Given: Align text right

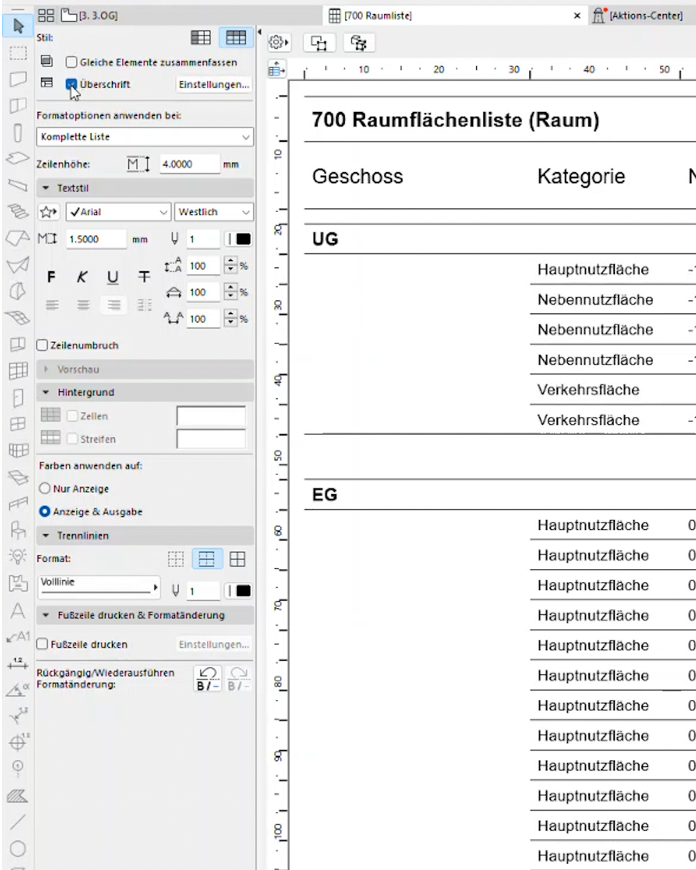Looking at the screenshot, I should [114, 305].
